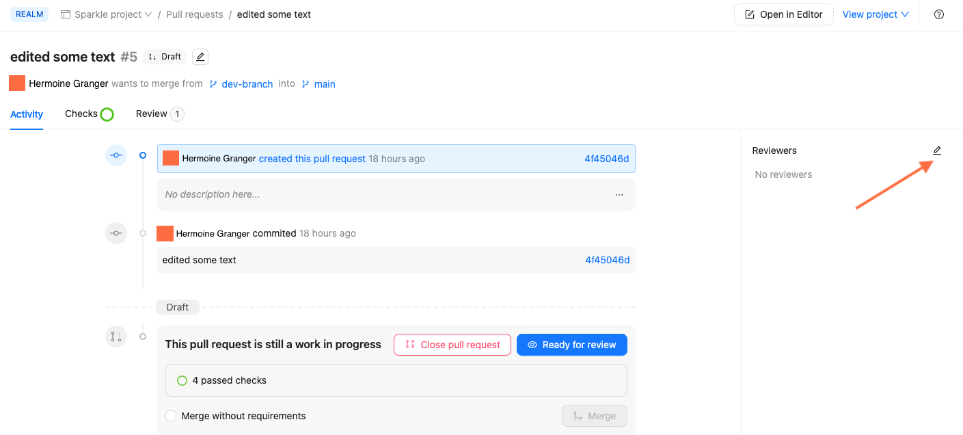Click Close pull request
The height and width of the screenshot is (435, 963).
pyautogui.click(x=452, y=344)
